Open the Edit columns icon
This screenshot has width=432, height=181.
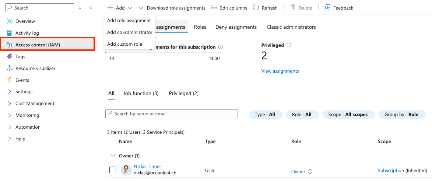(214, 8)
